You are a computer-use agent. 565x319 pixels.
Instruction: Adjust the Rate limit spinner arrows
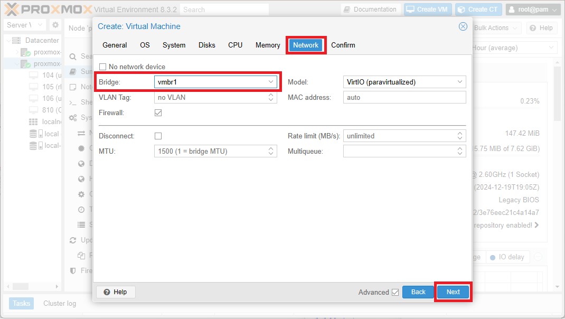pyautogui.click(x=460, y=136)
